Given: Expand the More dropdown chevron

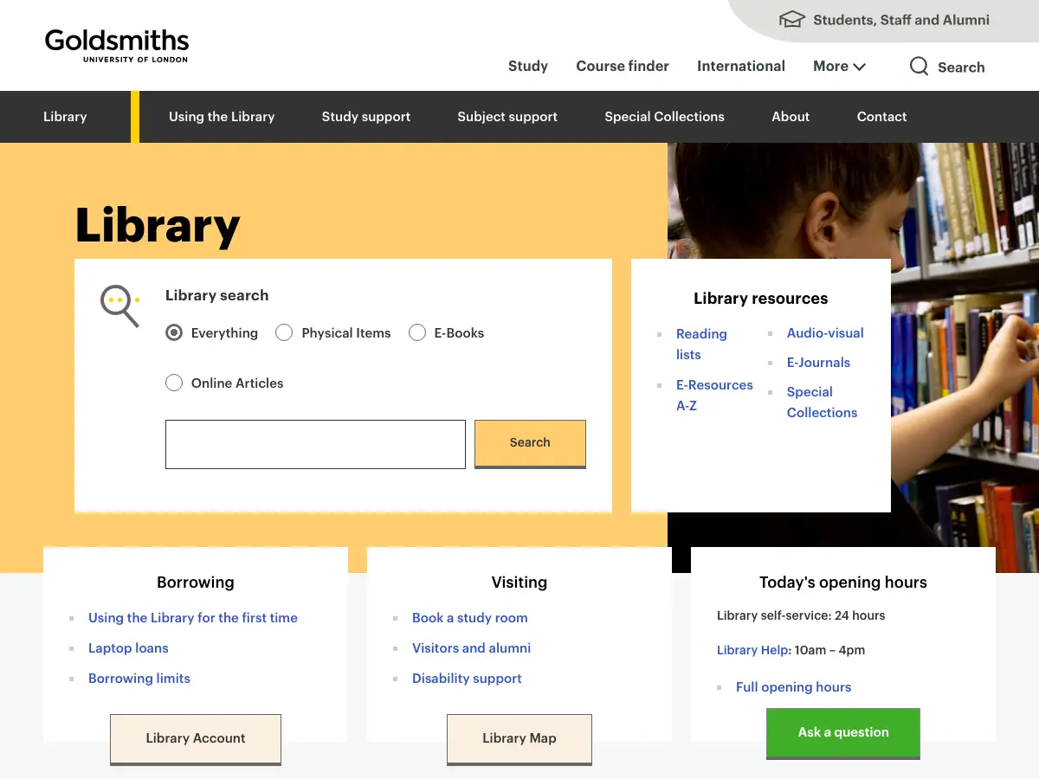Looking at the screenshot, I should (859, 67).
